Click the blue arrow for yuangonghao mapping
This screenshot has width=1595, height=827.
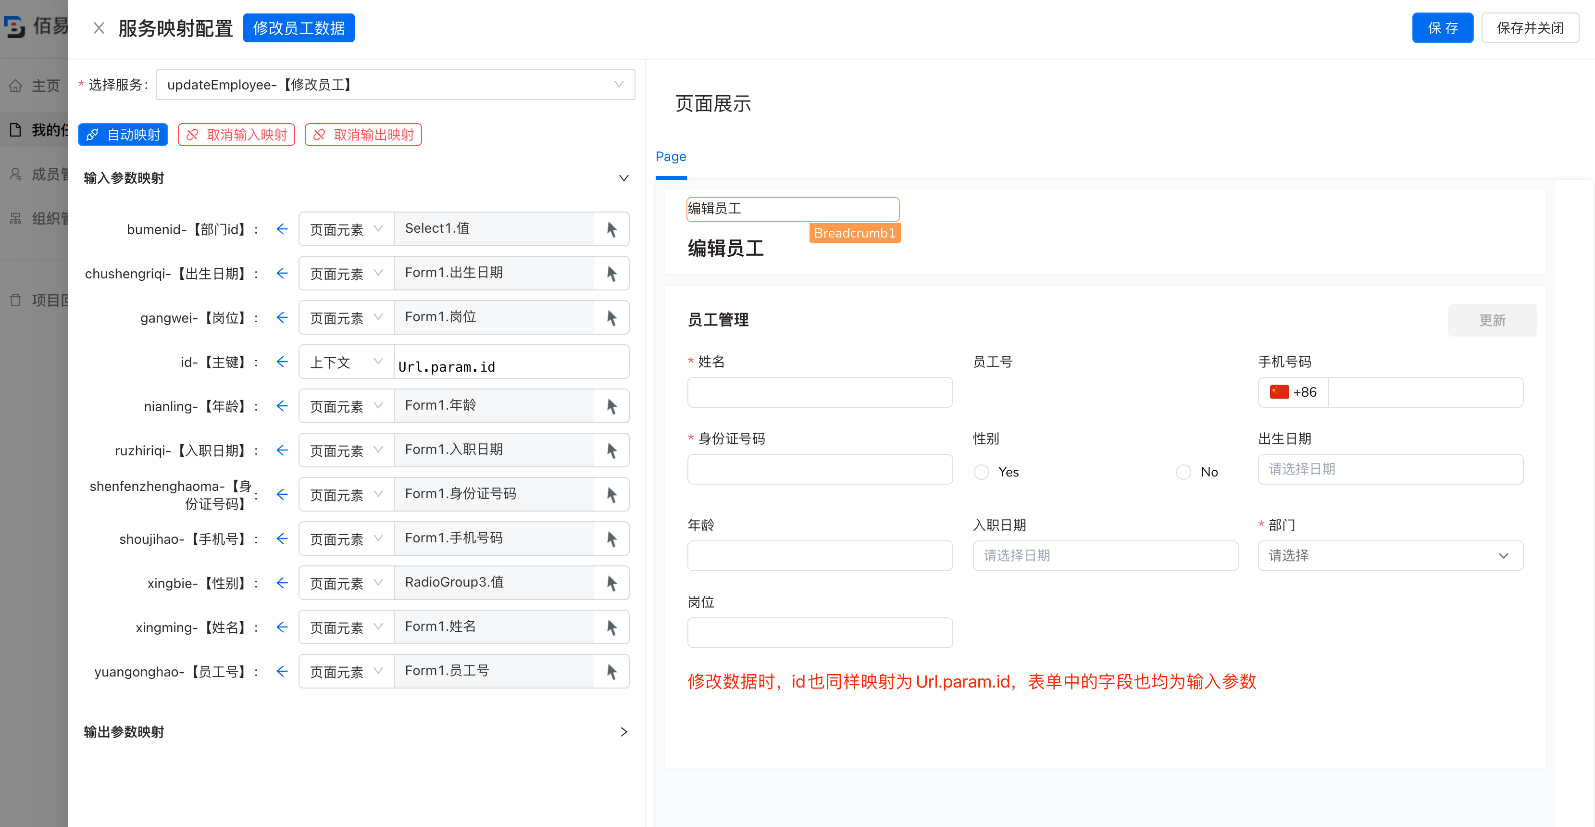tap(282, 672)
